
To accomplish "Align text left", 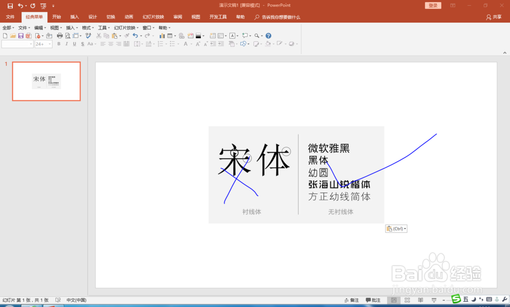I will click(103, 44).
